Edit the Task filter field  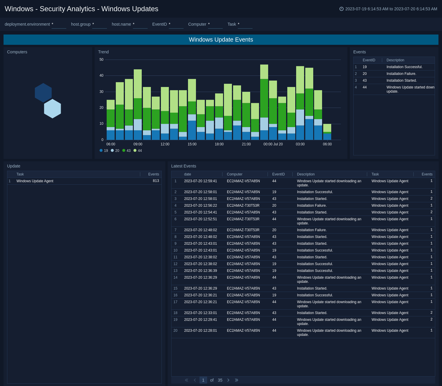[x=245, y=24]
